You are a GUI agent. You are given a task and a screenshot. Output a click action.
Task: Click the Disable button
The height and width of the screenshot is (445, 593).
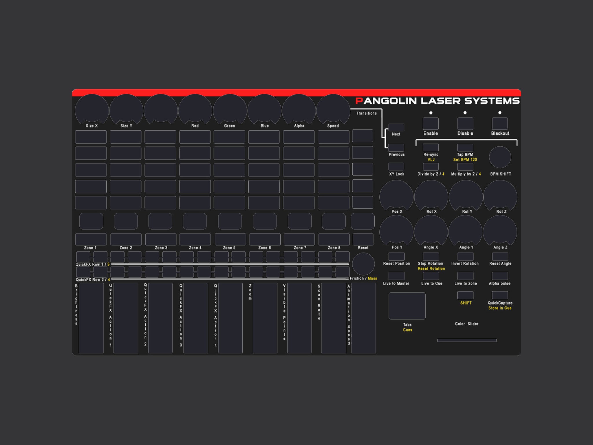tap(465, 124)
